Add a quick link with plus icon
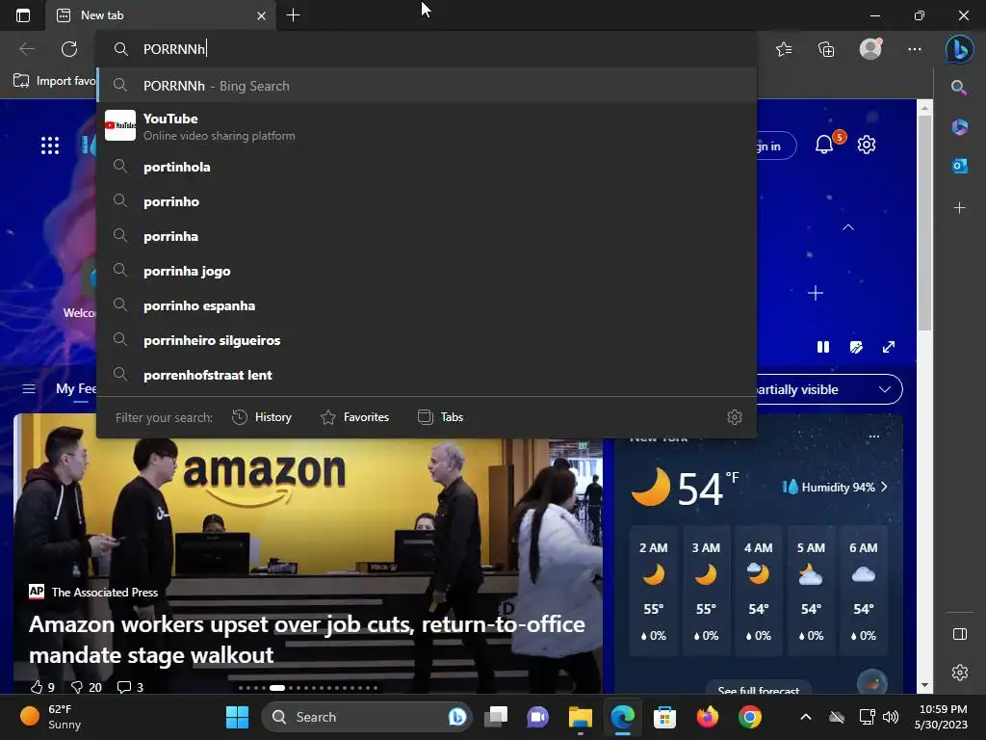986x740 pixels. (x=816, y=293)
